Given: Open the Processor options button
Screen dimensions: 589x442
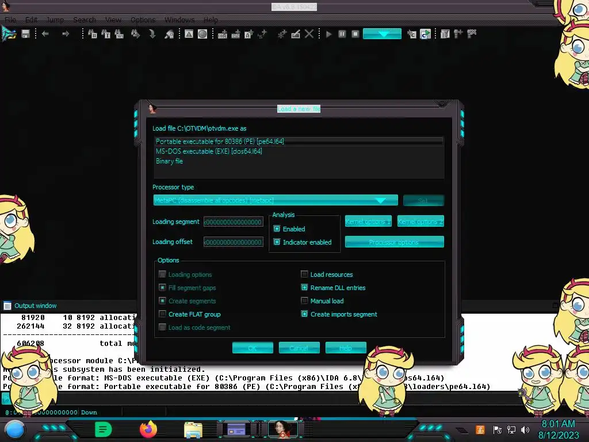Looking at the screenshot, I should pos(394,242).
